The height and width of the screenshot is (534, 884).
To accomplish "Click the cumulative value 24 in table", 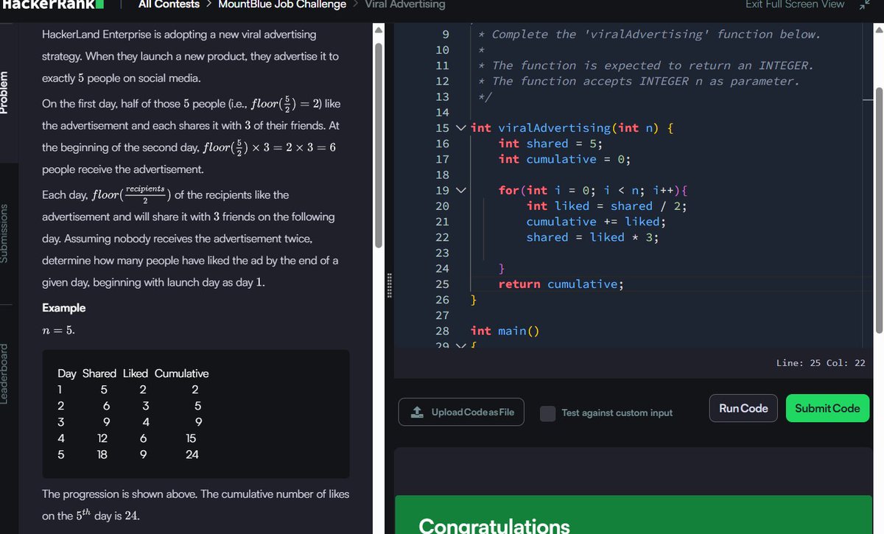I will point(192,454).
